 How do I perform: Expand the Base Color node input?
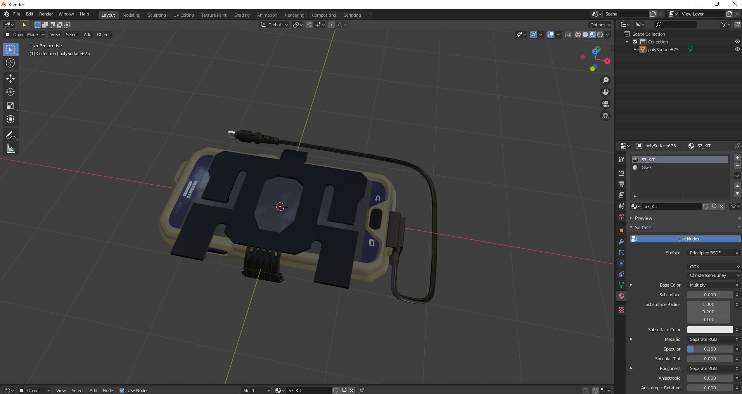point(631,285)
